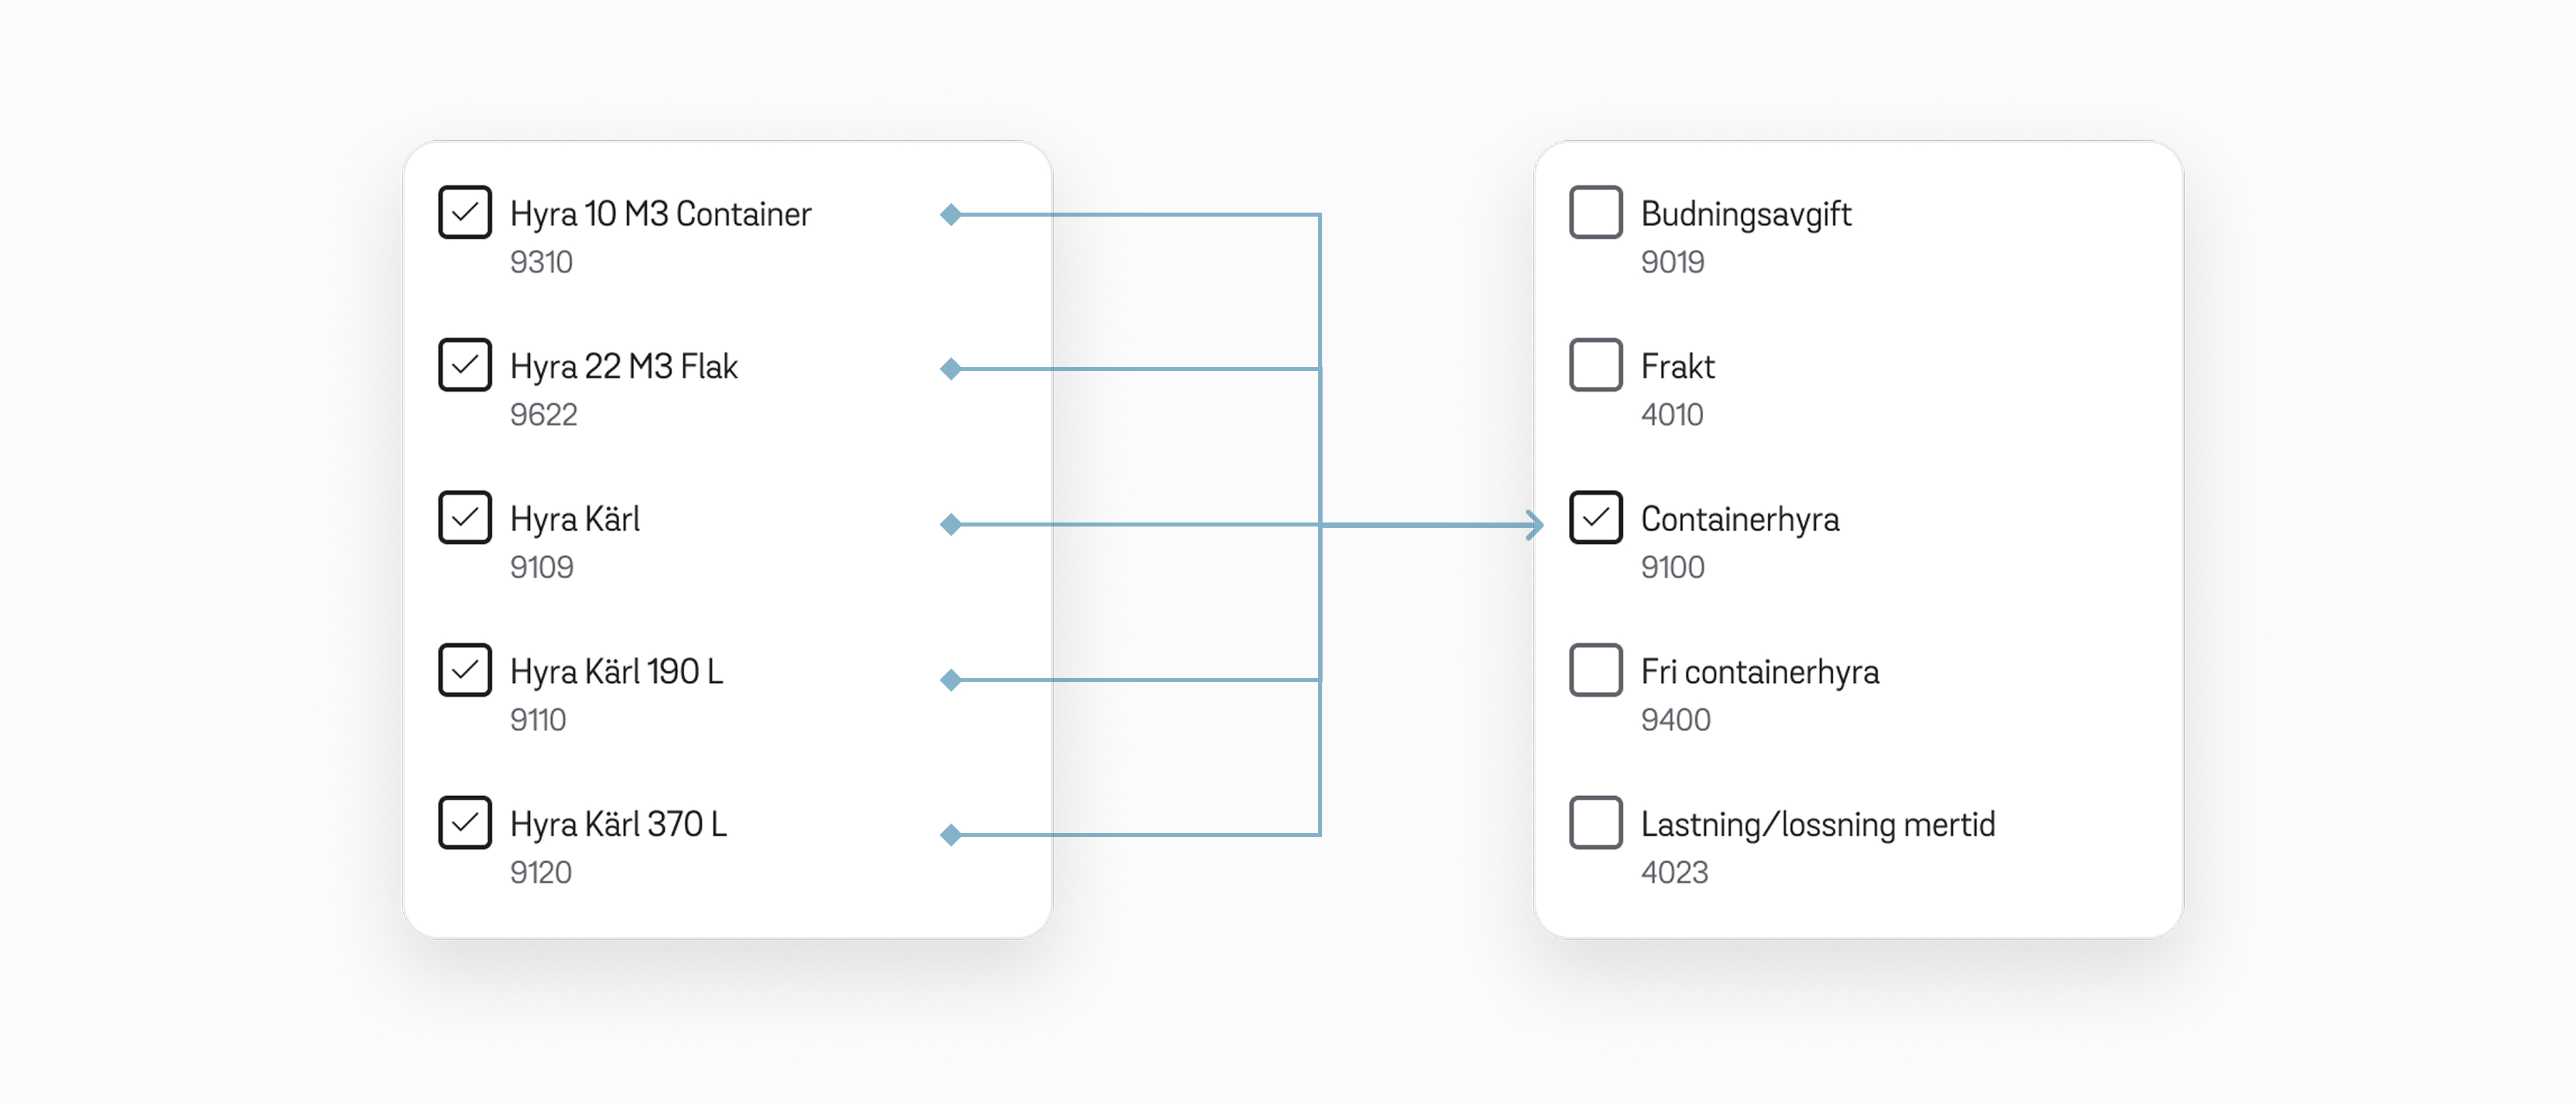Check the Frakt checkbox

tap(1595, 365)
